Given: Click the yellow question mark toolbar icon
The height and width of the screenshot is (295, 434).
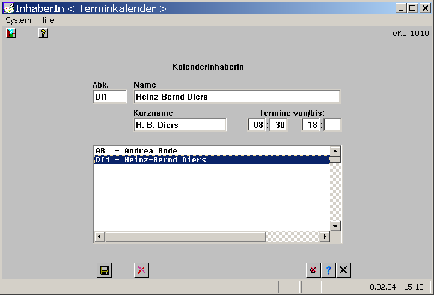Looking at the screenshot, I should 43,34.
